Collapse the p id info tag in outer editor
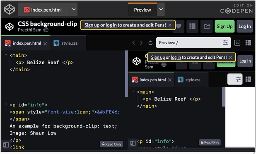This screenshot has width=256, height=154. click(6, 104)
